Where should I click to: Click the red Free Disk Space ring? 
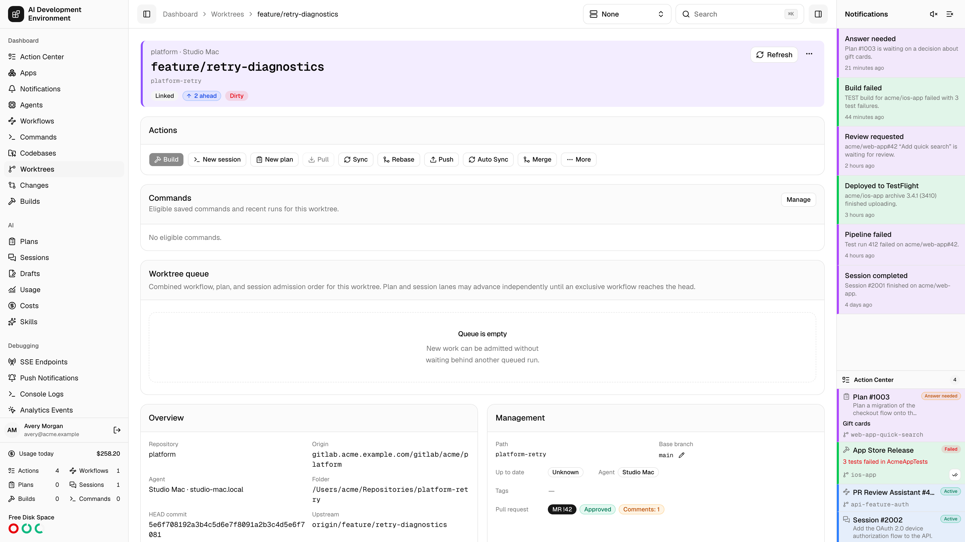(14, 528)
